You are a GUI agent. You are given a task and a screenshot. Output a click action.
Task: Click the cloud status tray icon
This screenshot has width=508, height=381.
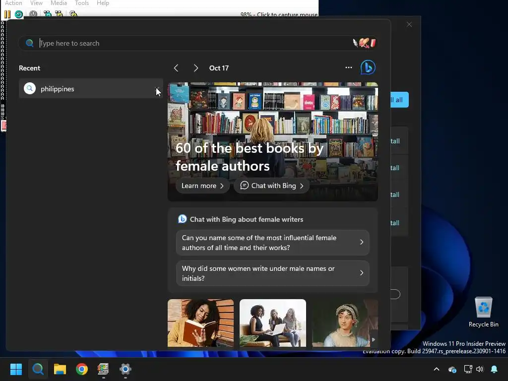[x=452, y=369]
